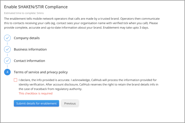Click the Contact information checkmark circle icon
This screenshot has width=185, height=123.
7,61
